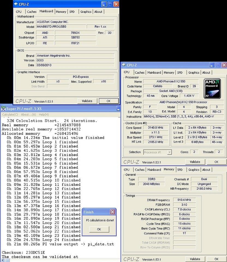Screen dimensions: 227x262
Task: Open the Help(H) menu in Super PI
Action: click(44, 115)
